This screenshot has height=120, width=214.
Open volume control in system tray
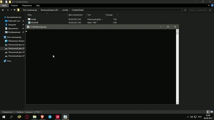click(x=192, y=117)
